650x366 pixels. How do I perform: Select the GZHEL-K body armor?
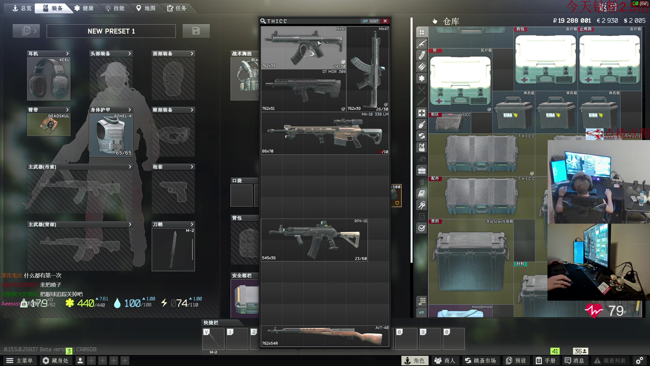111,135
